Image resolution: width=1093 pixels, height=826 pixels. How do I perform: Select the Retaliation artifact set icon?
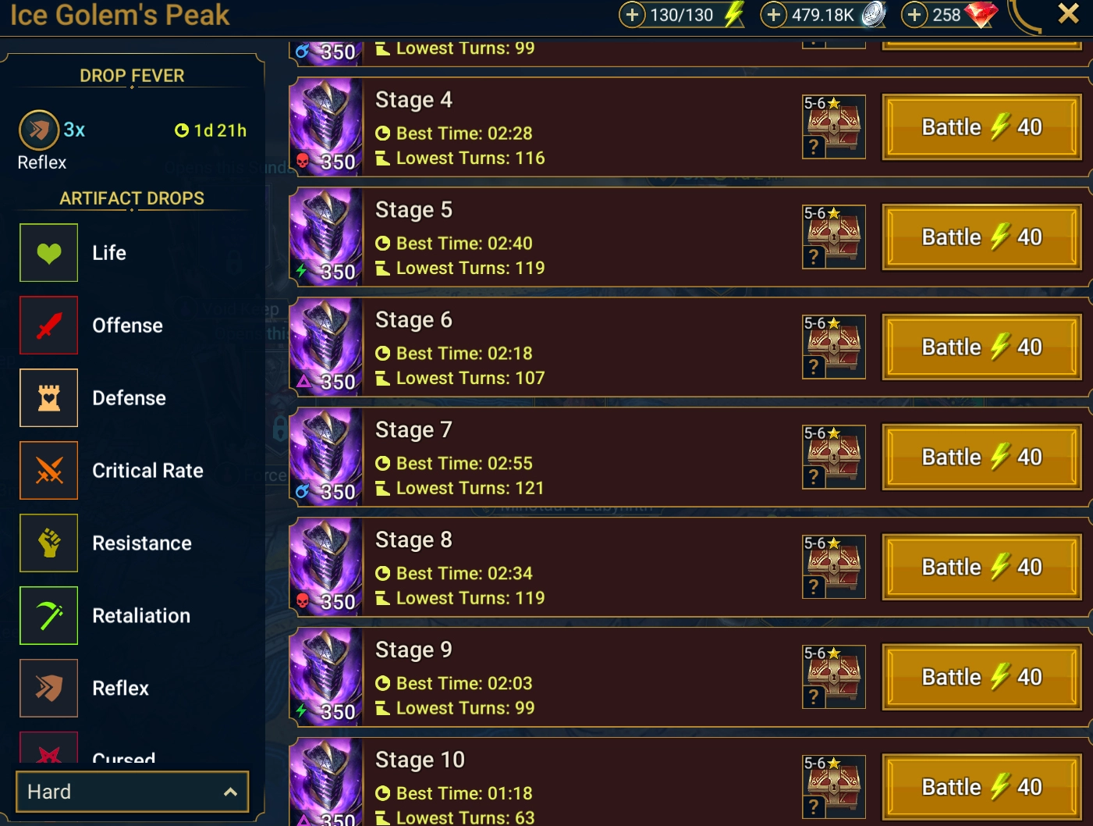(x=48, y=615)
